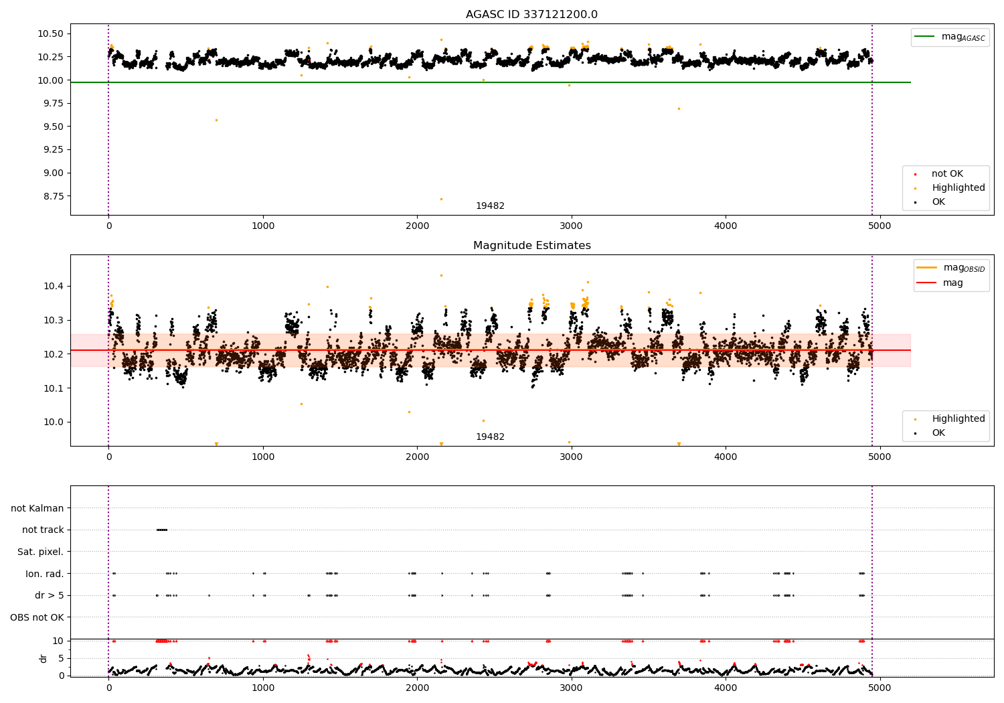Click 'not OK' legend entry in top plot
The image size is (1004, 703).
(x=947, y=174)
